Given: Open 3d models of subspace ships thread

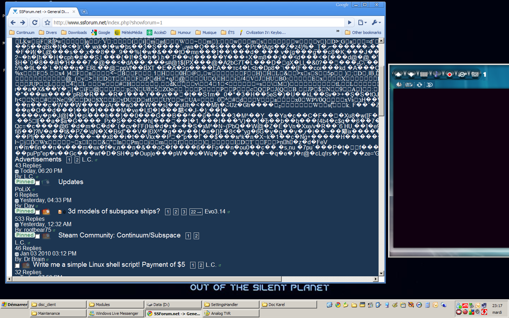Looking at the screenshot, I should click(x=114, y=211).
